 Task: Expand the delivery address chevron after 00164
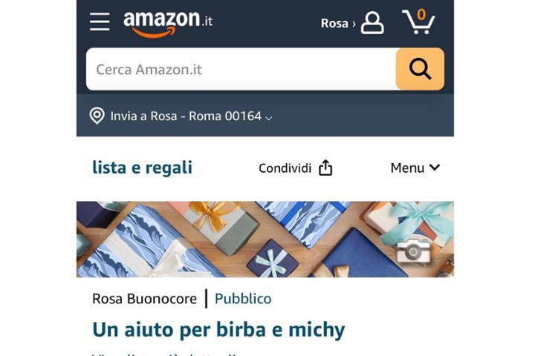tap(269, 118)
